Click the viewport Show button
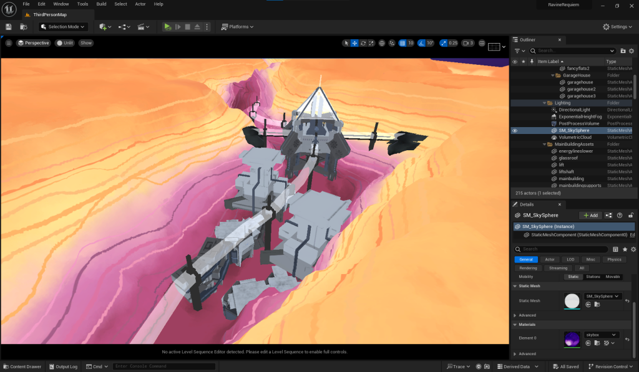The image size is (639, 372). tap(86, 43)
